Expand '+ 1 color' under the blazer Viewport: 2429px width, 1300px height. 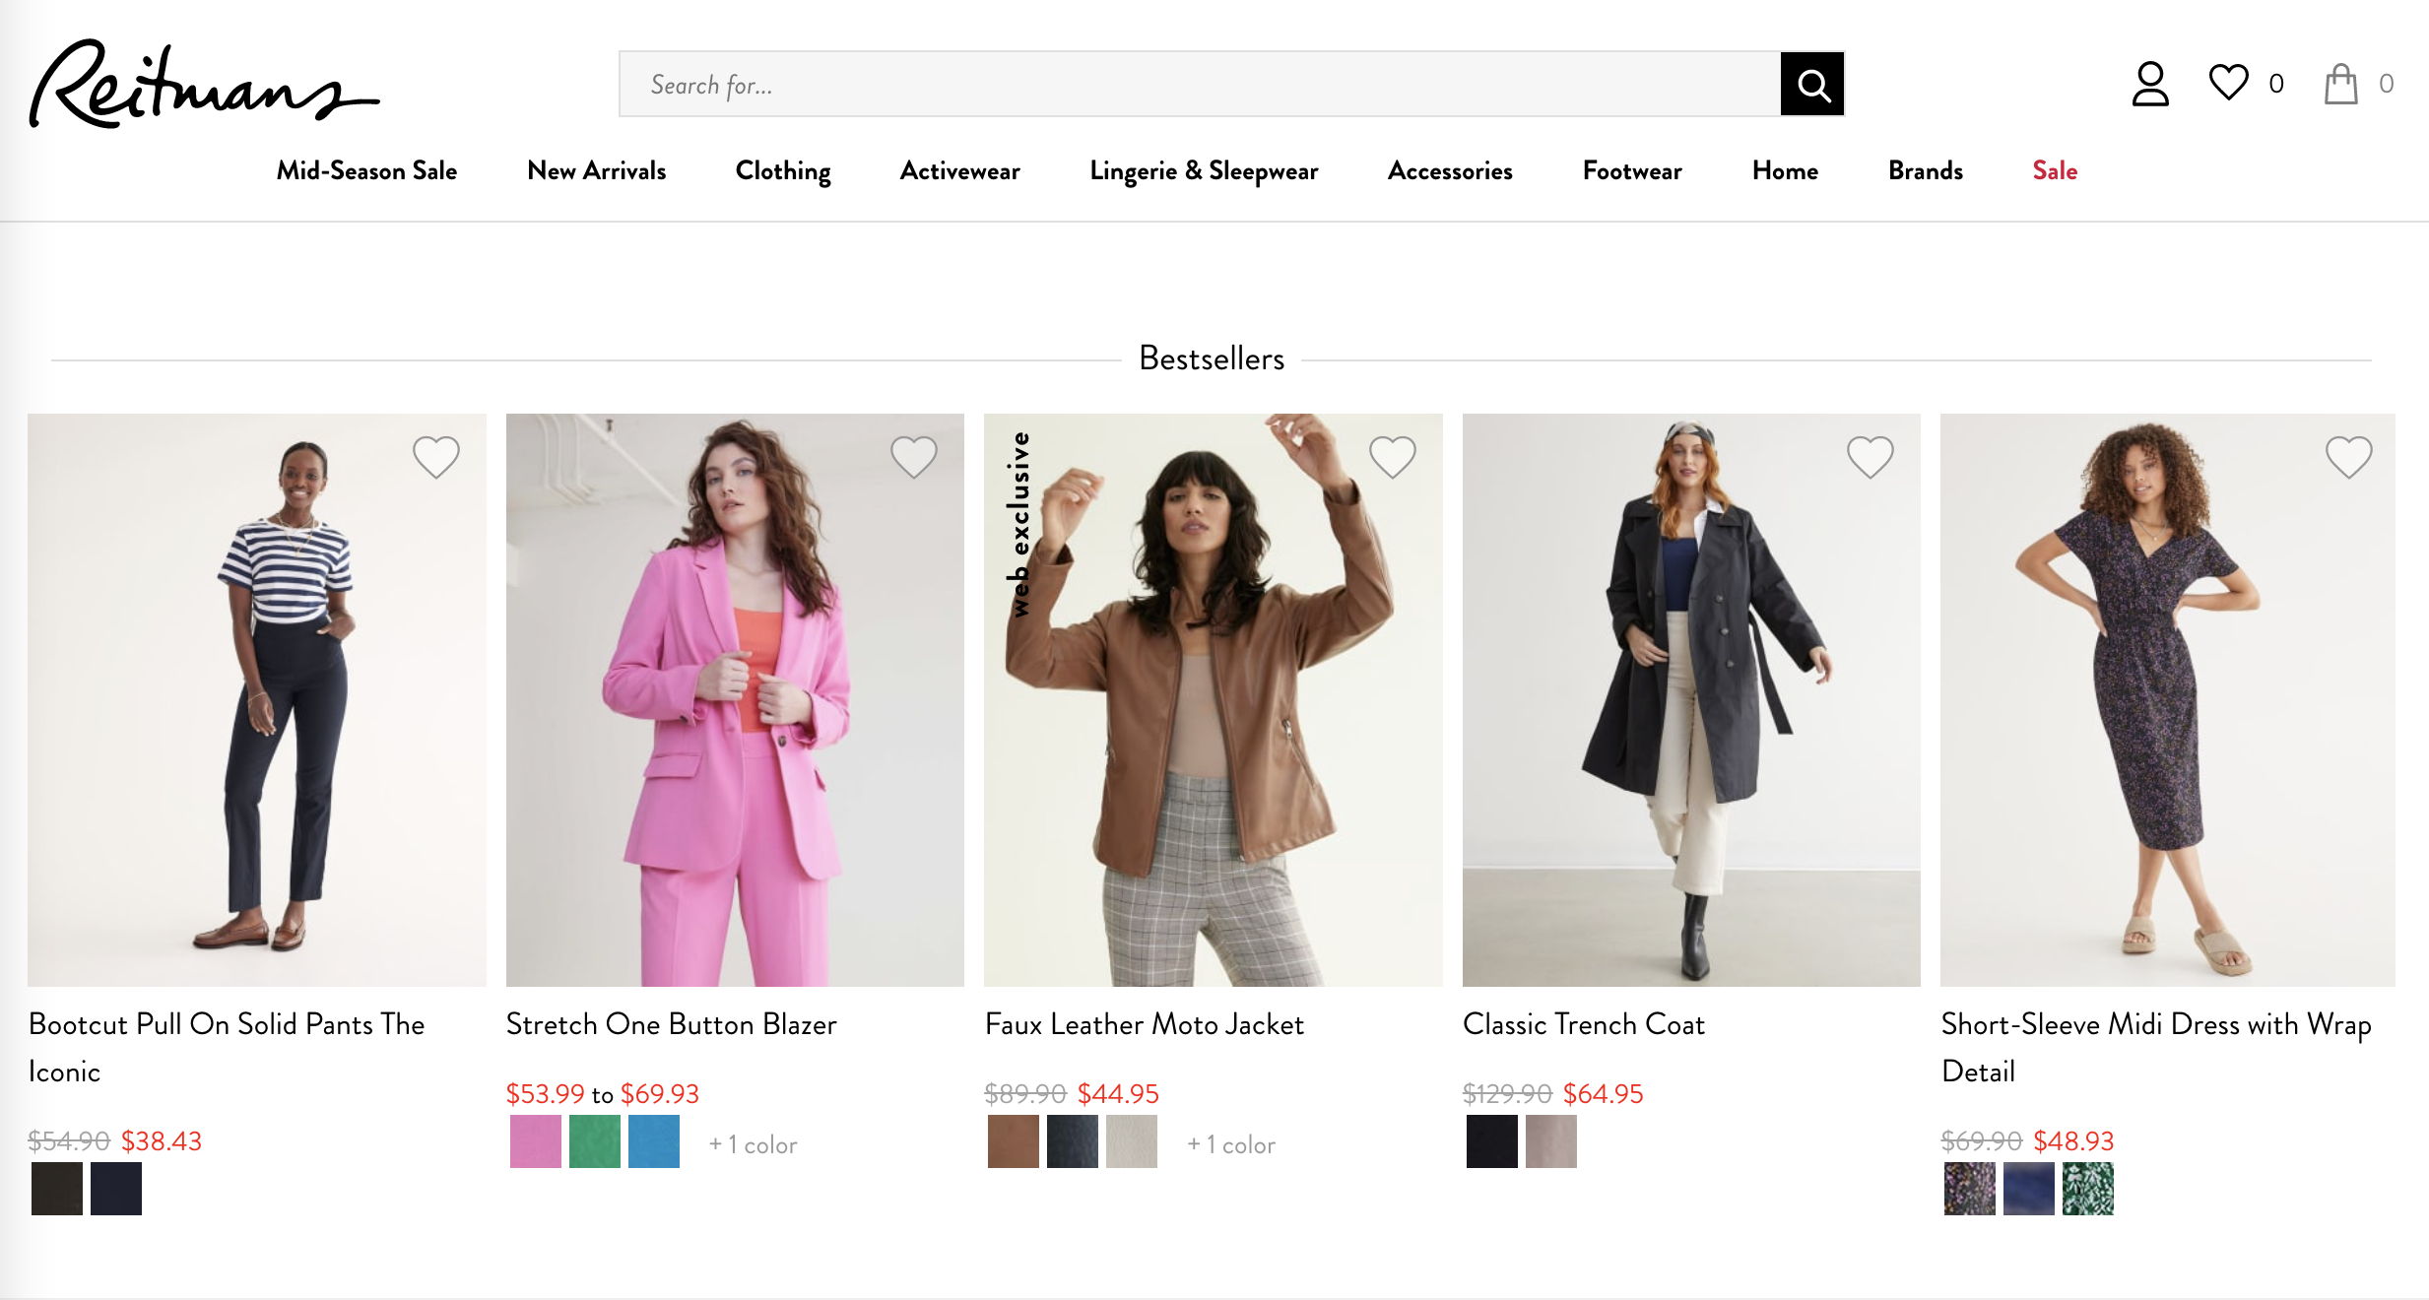tap(754, 1144)
